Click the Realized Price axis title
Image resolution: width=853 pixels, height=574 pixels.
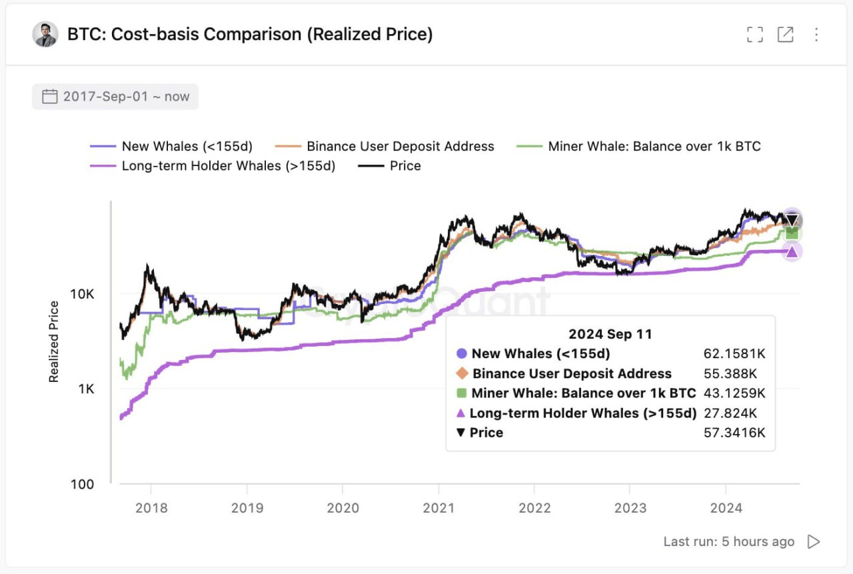click(54, 341)
